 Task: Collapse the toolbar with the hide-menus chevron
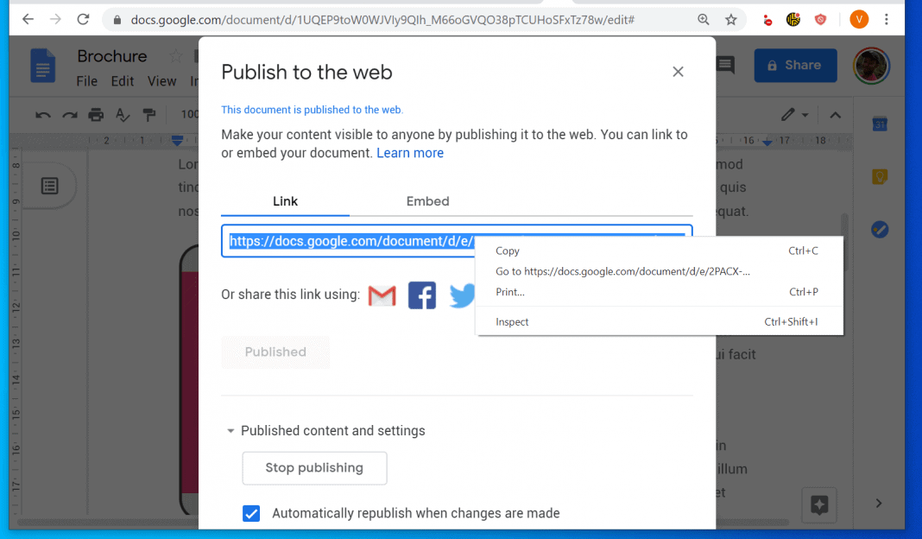pyautogui.click(x=835, y=114)
